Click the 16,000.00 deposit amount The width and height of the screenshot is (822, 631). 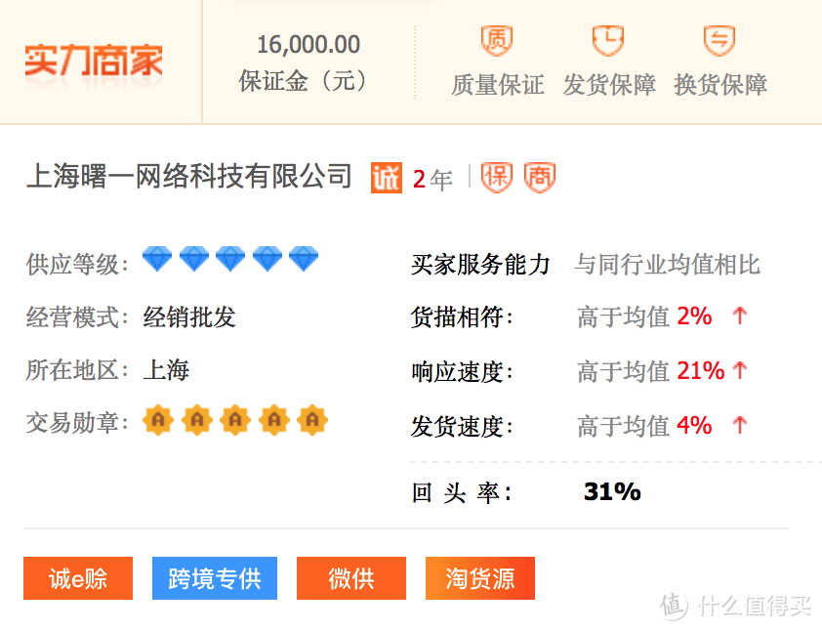(308, 45)
